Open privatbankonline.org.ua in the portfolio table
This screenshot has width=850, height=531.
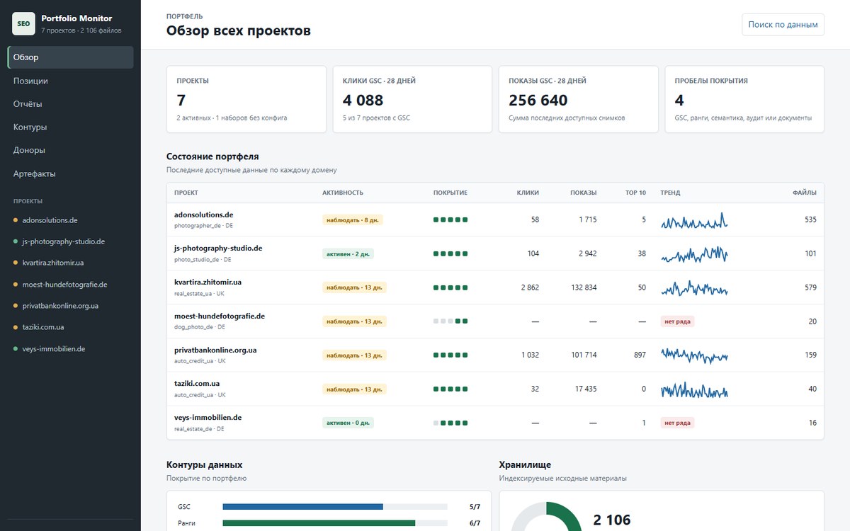coord(215,350)
